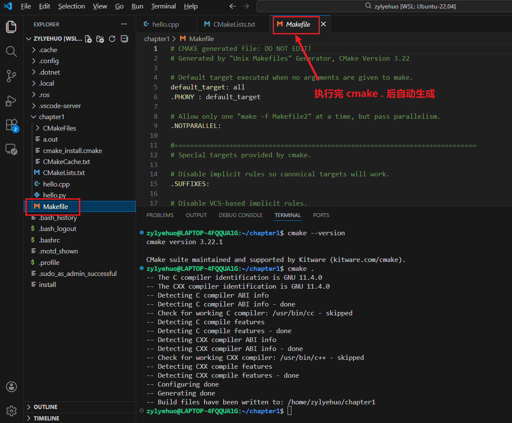Open the Source Control view
Image resolution: width=512 pixels, height=423 pixels.
(11, 76)
